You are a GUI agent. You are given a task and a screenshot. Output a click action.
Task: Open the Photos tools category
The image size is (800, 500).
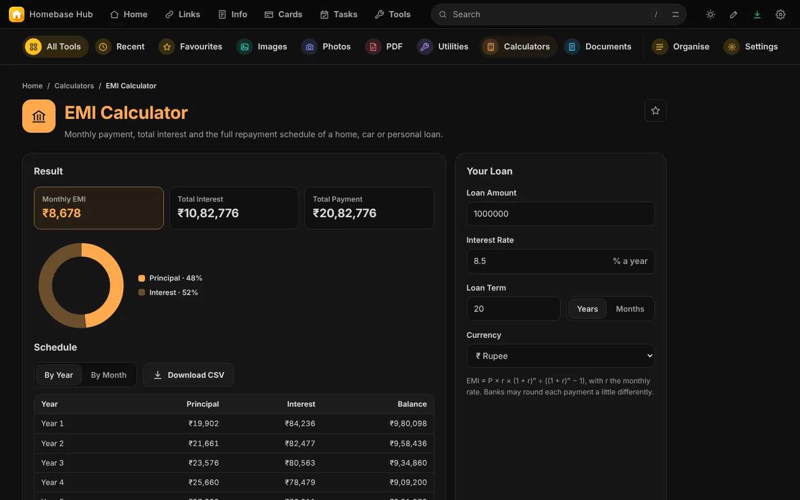click(x=326, y=47)
